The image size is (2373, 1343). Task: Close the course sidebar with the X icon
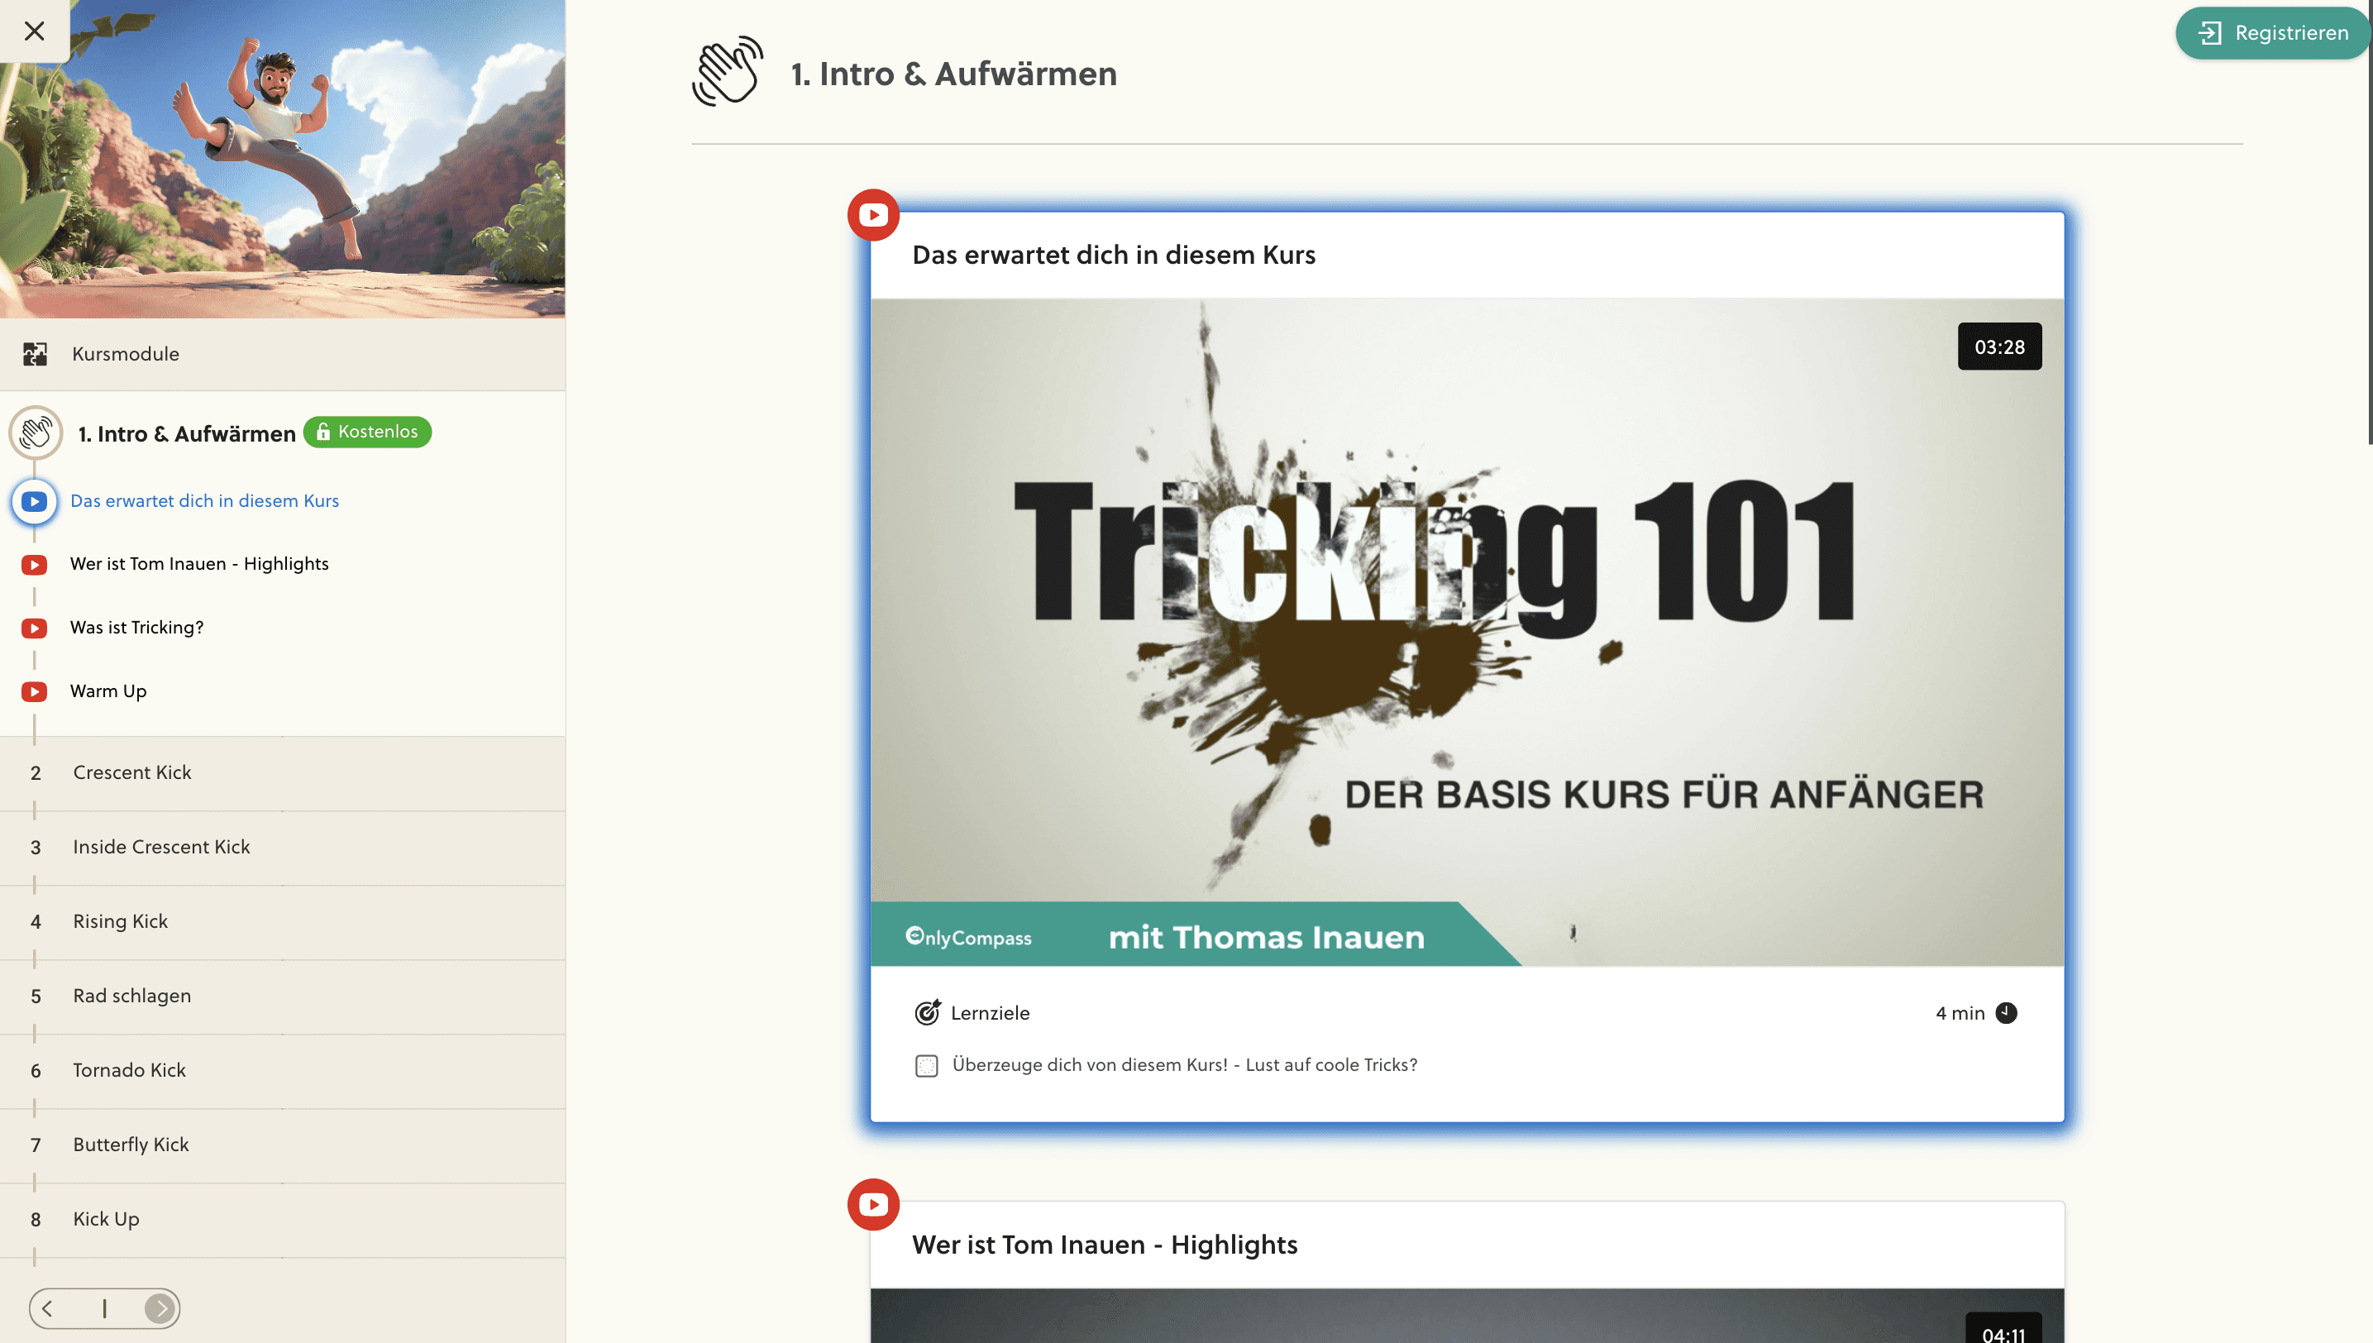34,31
